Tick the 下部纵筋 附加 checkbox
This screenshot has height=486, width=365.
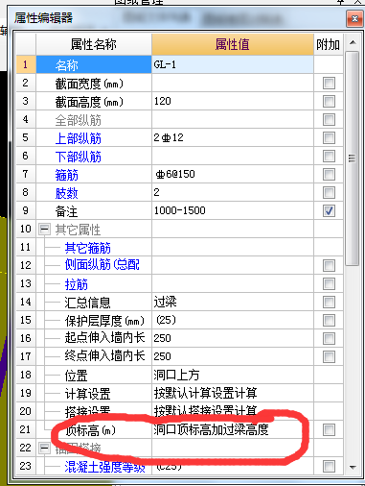tap(329, 157)
